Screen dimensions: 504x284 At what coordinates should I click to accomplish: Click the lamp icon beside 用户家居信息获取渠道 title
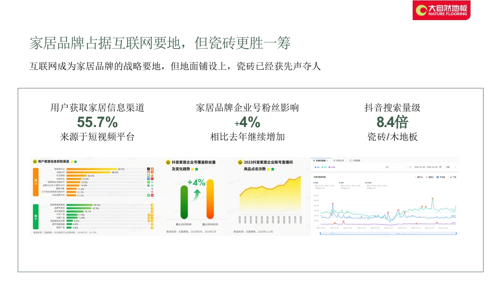(35, 162)
